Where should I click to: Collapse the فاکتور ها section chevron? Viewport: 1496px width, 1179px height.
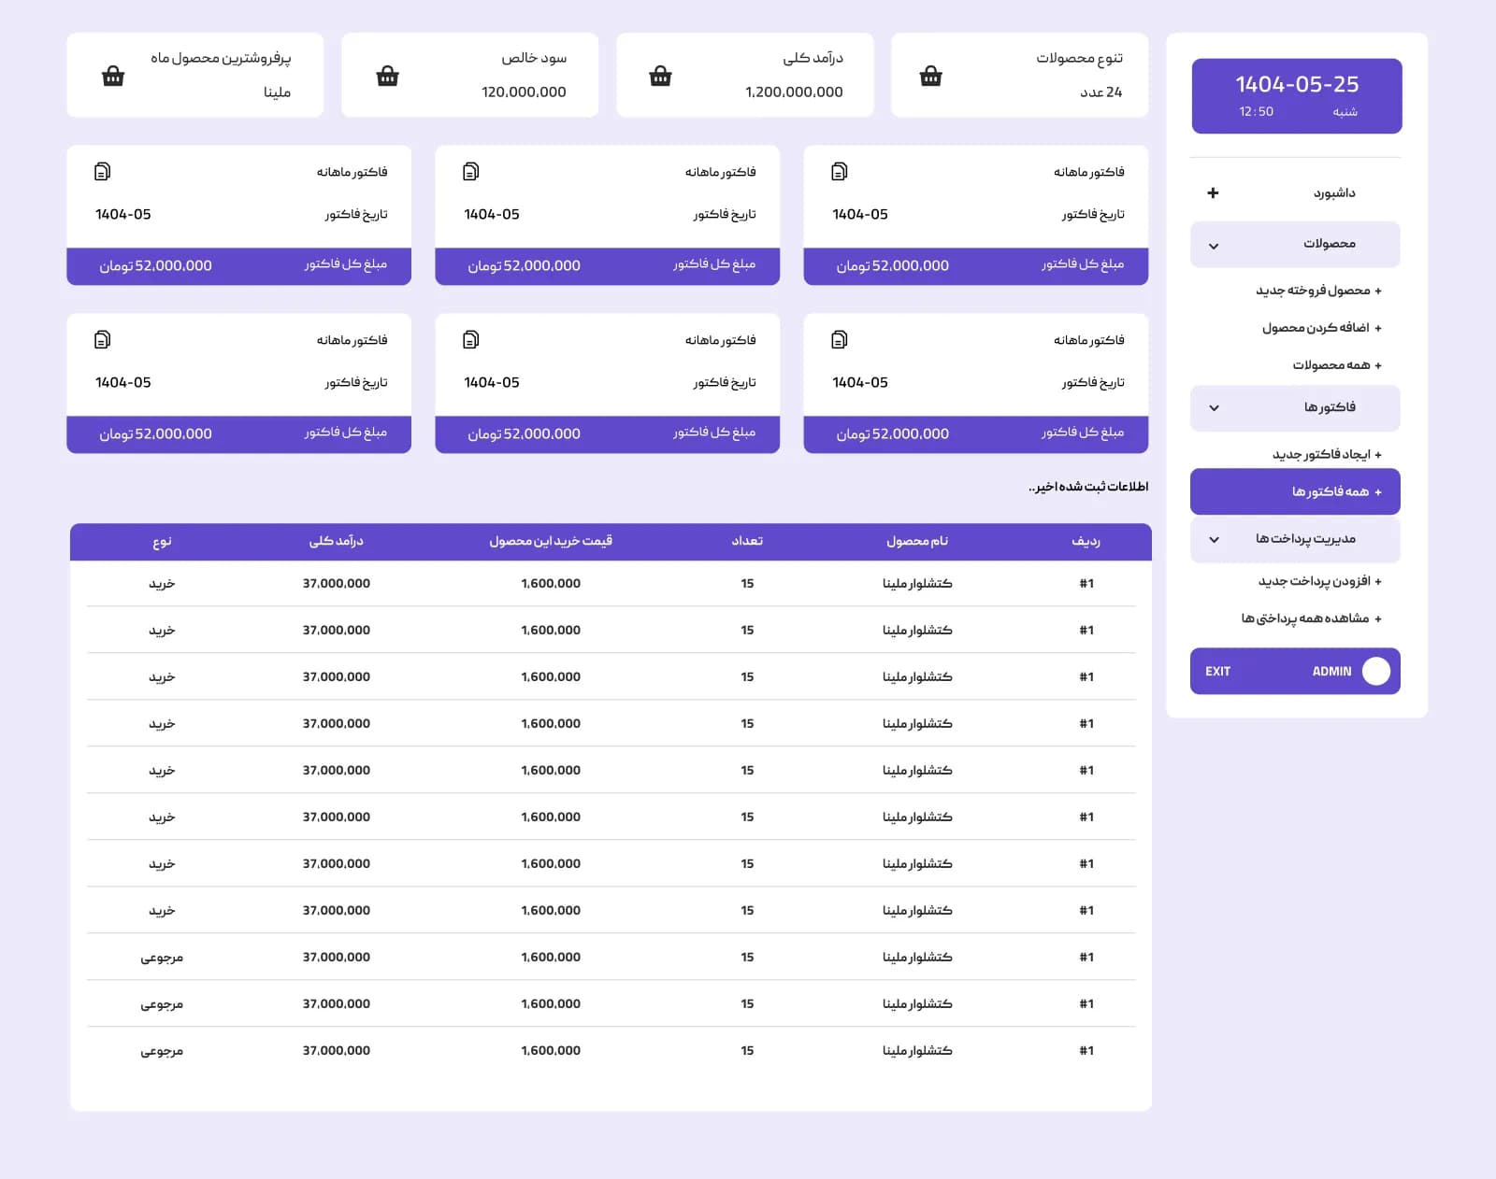pos(1214,408)
